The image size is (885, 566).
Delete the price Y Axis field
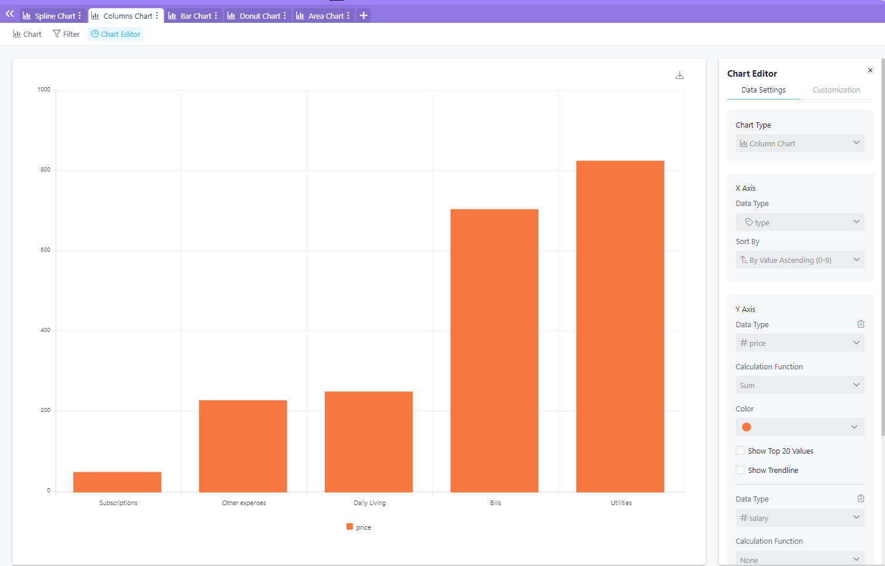[x=860, y=324]
